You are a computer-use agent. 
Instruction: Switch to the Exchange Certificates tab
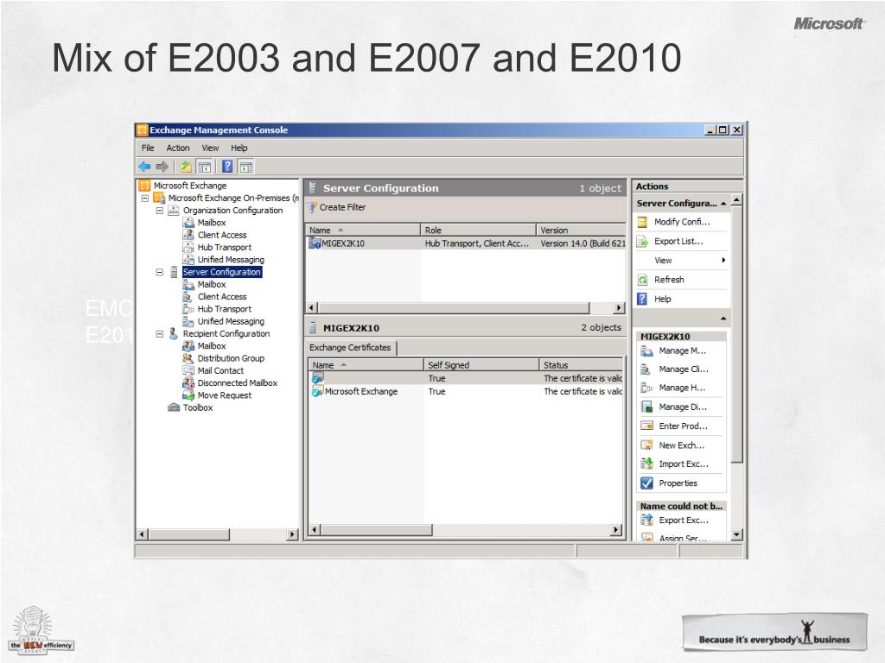pyautogui.click(x=350, y=348)
